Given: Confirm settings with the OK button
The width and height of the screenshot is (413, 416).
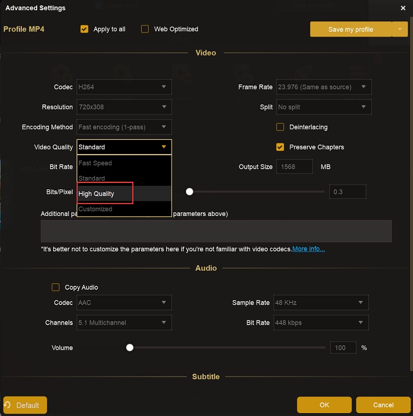Looking at the screenshot, I should [324, 405].
